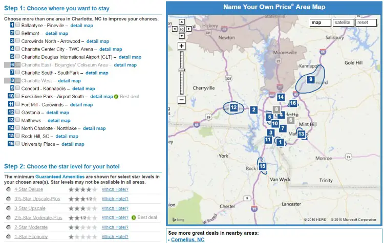Click the map pan center button
Viewport: 384px width, 243px height.
click(181, 29)
